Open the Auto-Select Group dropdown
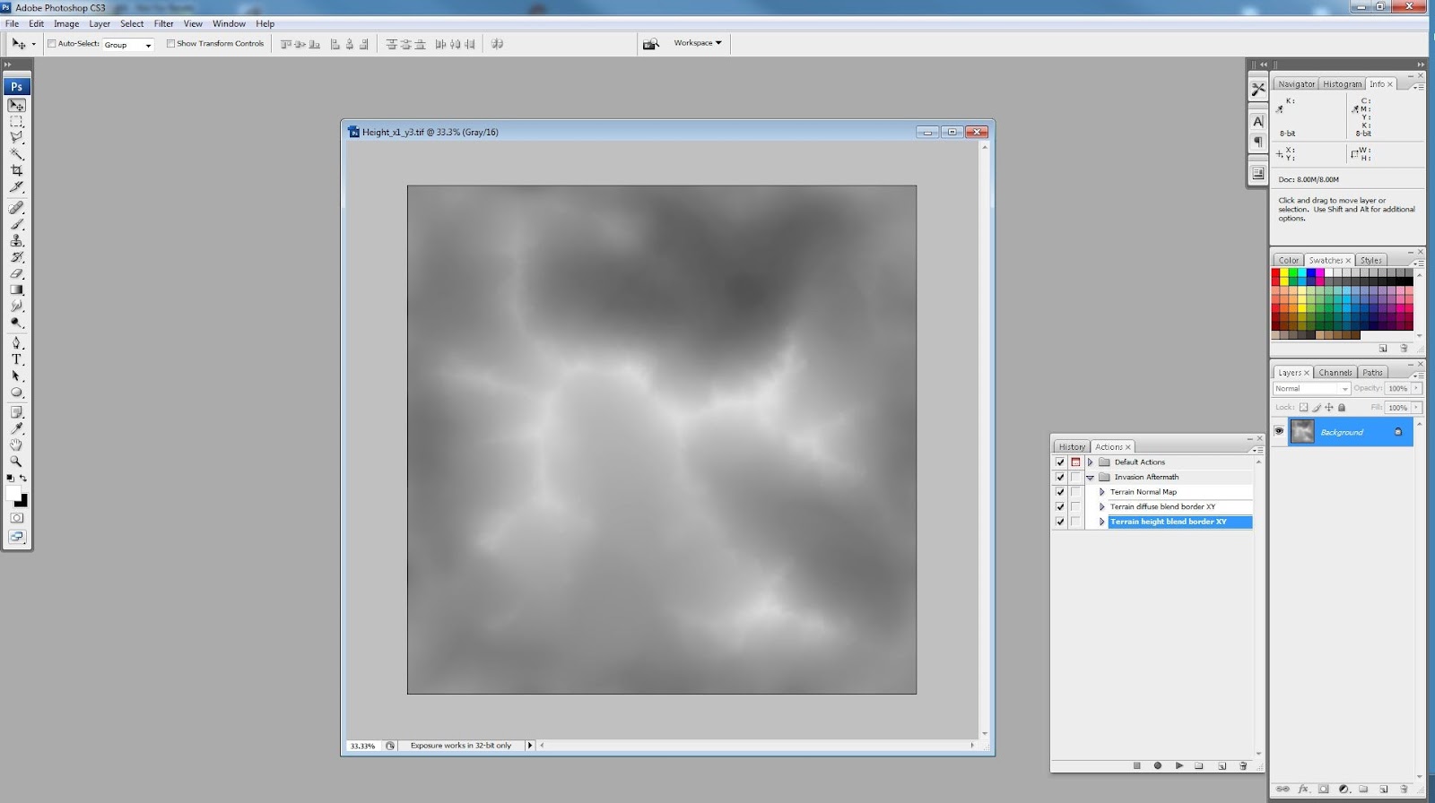The image size is (1435, 803). pos(128,44)
